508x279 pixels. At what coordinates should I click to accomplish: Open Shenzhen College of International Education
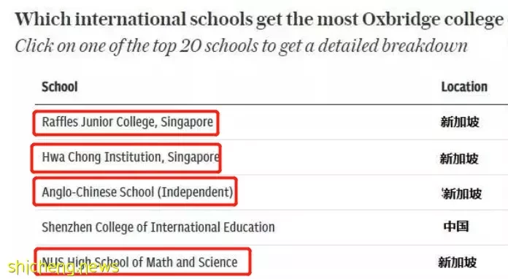point(158,227)
